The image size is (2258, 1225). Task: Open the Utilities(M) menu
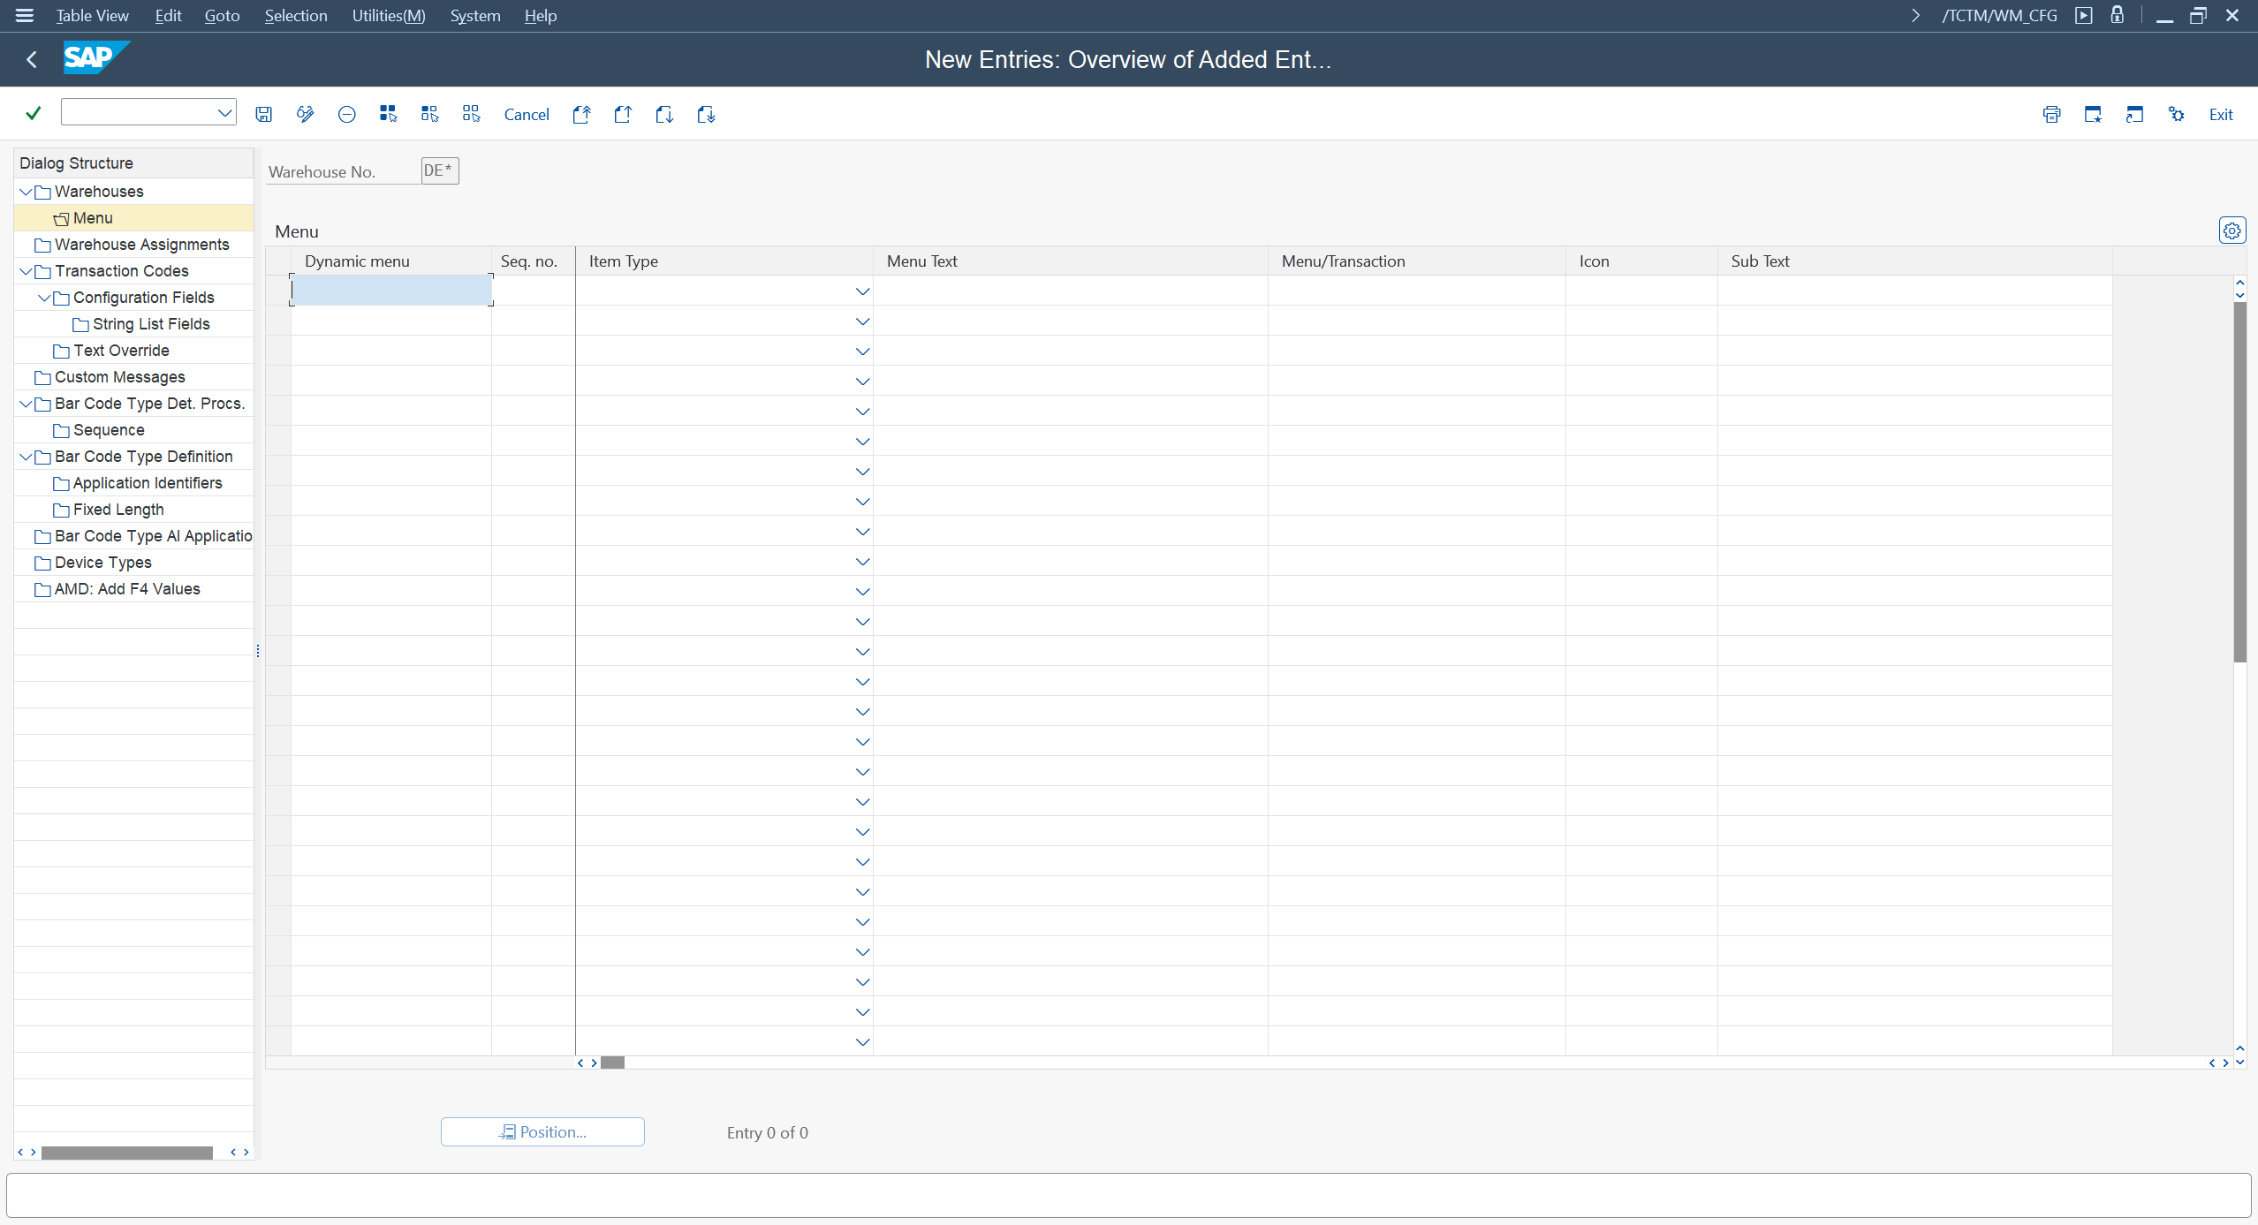point(388,16)
